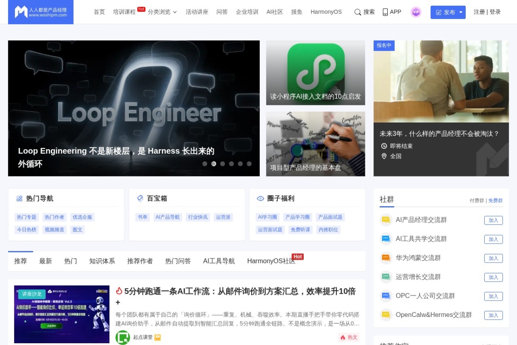517x345 pixels.
Task: Click the OPC一人公司交流群 chat icon
Action: 386,296
